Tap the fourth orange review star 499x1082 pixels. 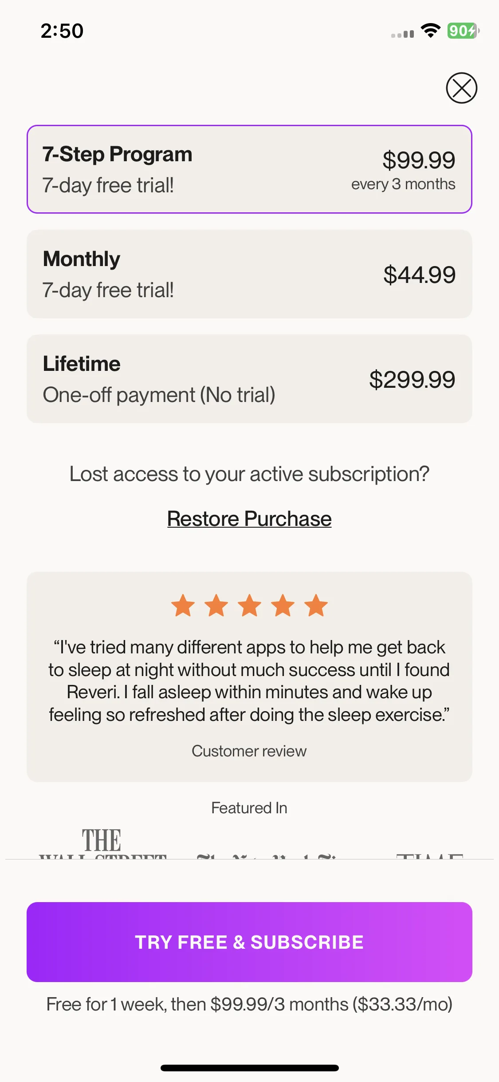pyautogui.click(x=283, y=605)
